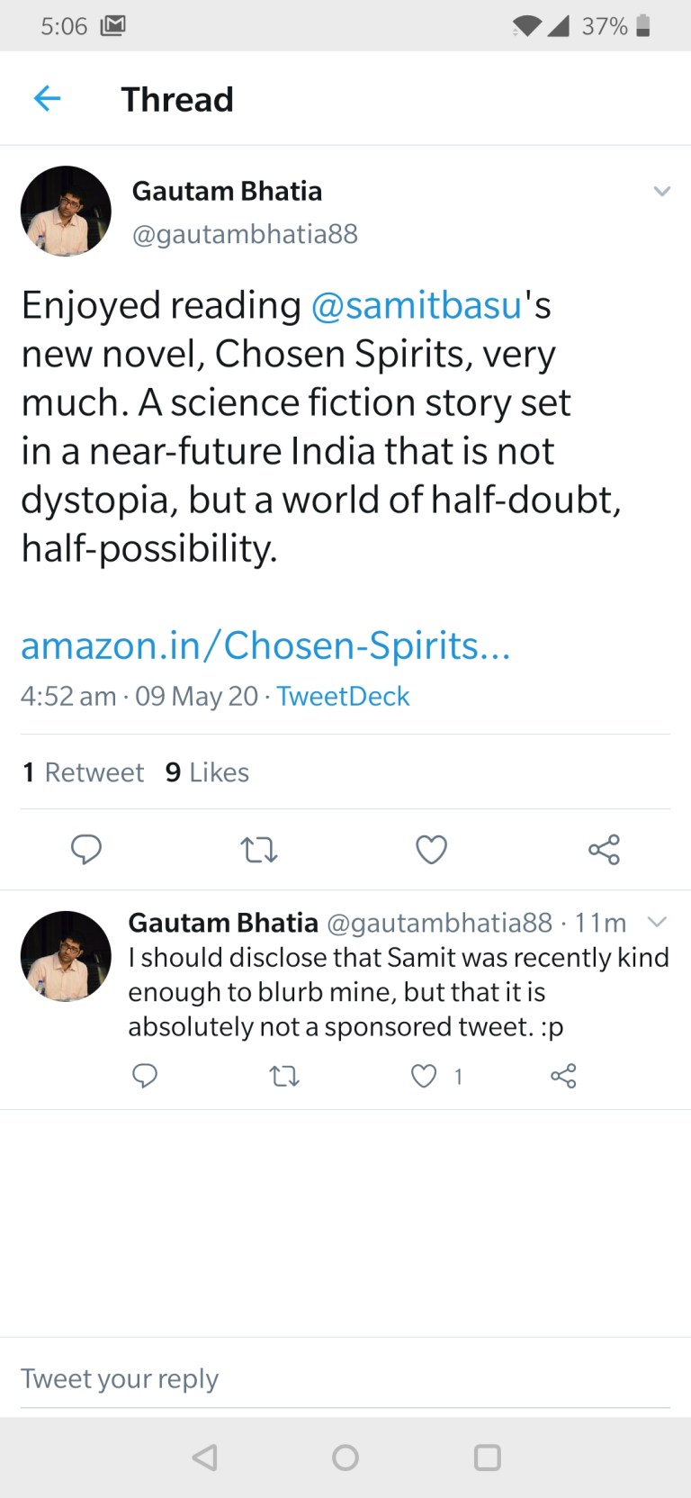Reply to the disclosure tweet
The width and height of the screenshot is (691, 1498).
point(145,1076)
